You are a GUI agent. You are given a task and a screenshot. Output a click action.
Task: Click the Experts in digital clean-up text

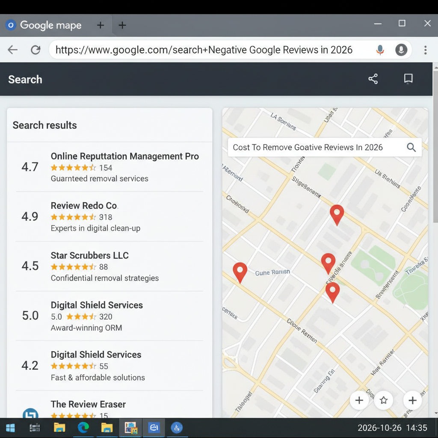point(95,228)
